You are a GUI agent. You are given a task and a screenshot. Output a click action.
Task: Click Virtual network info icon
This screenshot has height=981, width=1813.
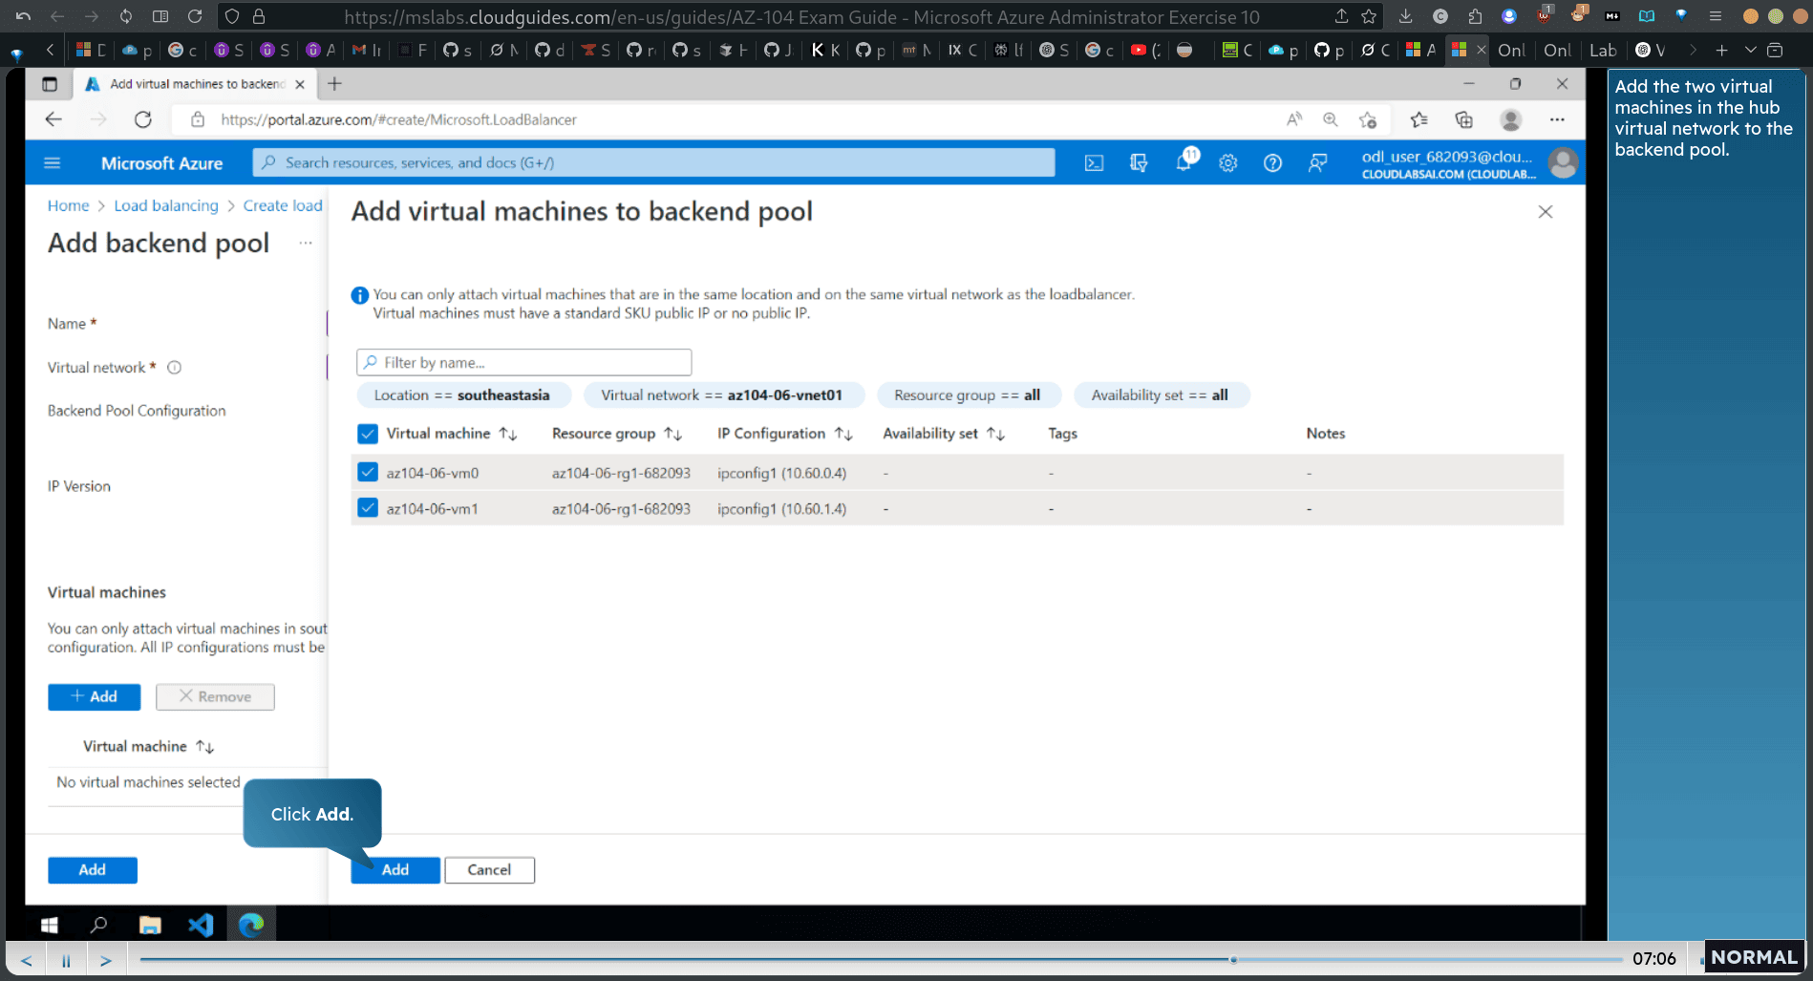pos(175,368)
